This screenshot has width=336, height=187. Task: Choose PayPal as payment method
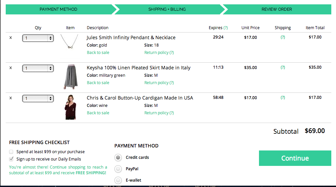pyautogui.click(x=118, y=169)
